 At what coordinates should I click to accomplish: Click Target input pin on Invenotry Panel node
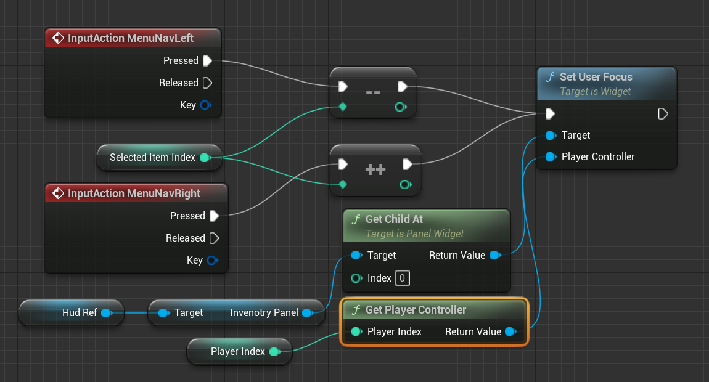[164, 313]
